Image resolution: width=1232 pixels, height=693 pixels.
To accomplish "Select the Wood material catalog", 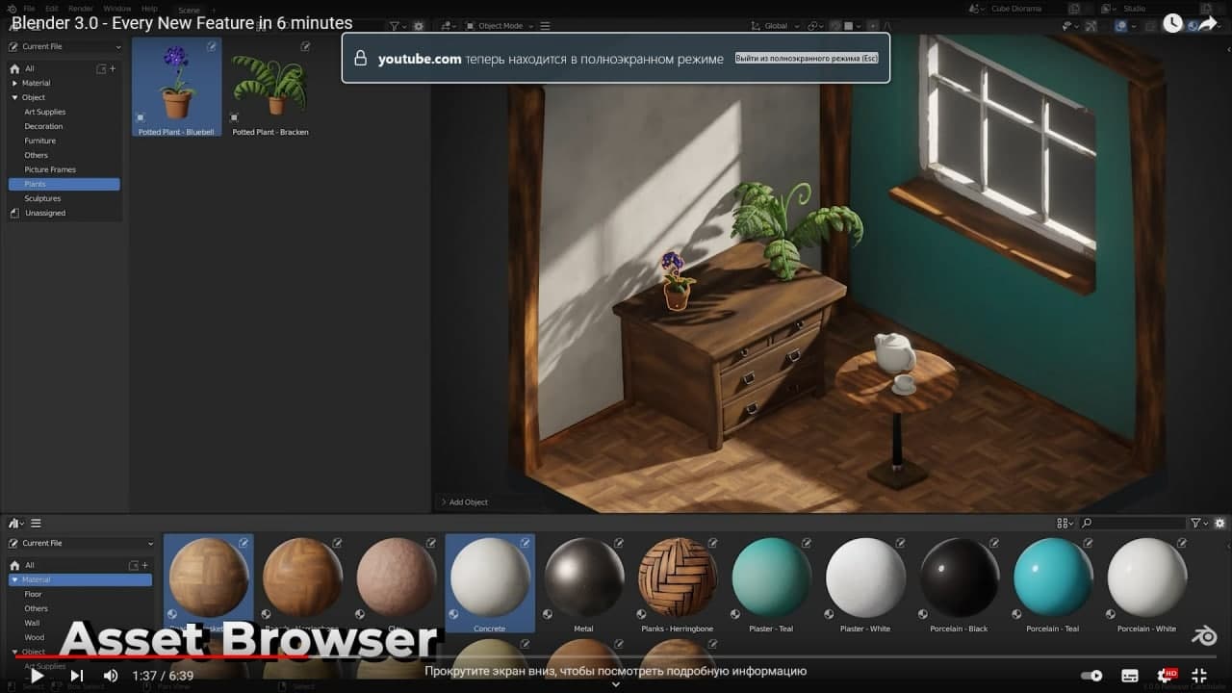I will click(35, 637).
